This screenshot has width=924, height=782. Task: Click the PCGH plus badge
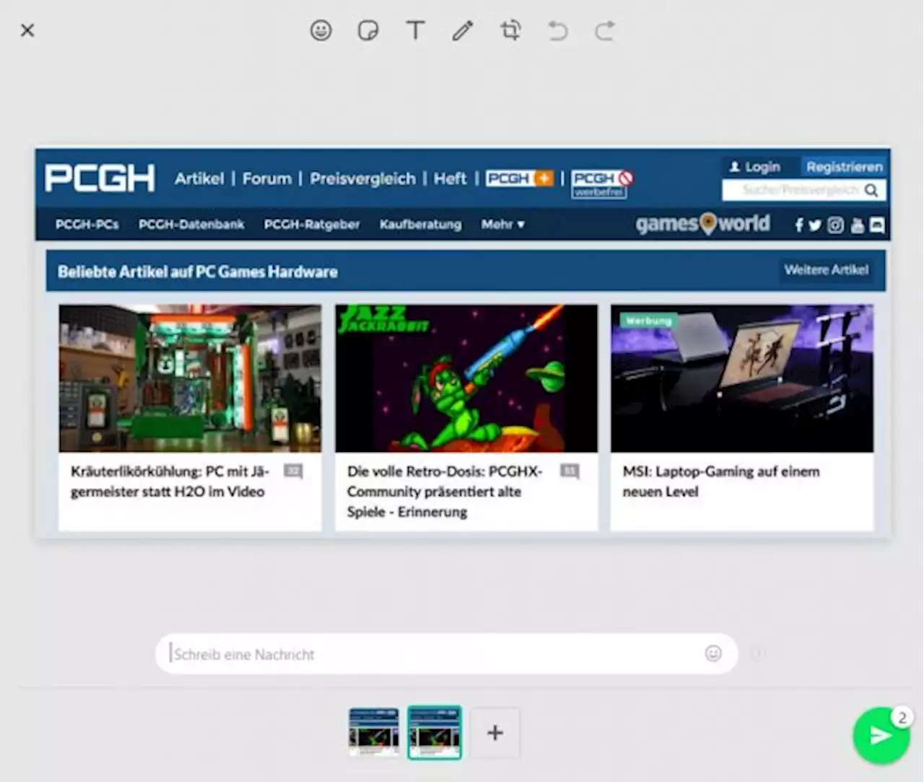520,178
